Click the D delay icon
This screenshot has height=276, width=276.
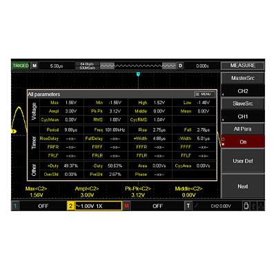coord(181,66)
